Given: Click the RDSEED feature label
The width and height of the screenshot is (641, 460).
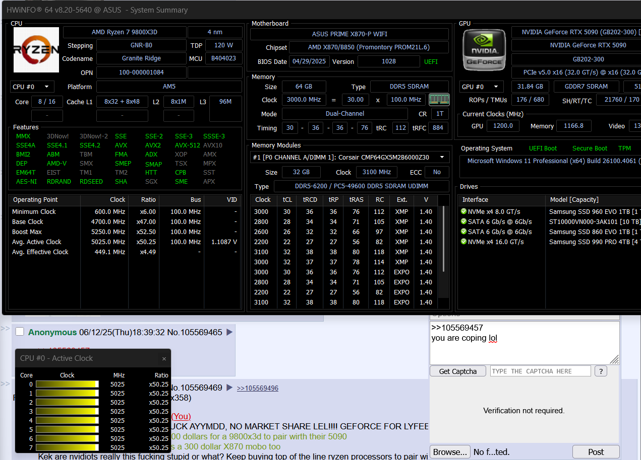Looking at the screenshot, I should [91, 182].
